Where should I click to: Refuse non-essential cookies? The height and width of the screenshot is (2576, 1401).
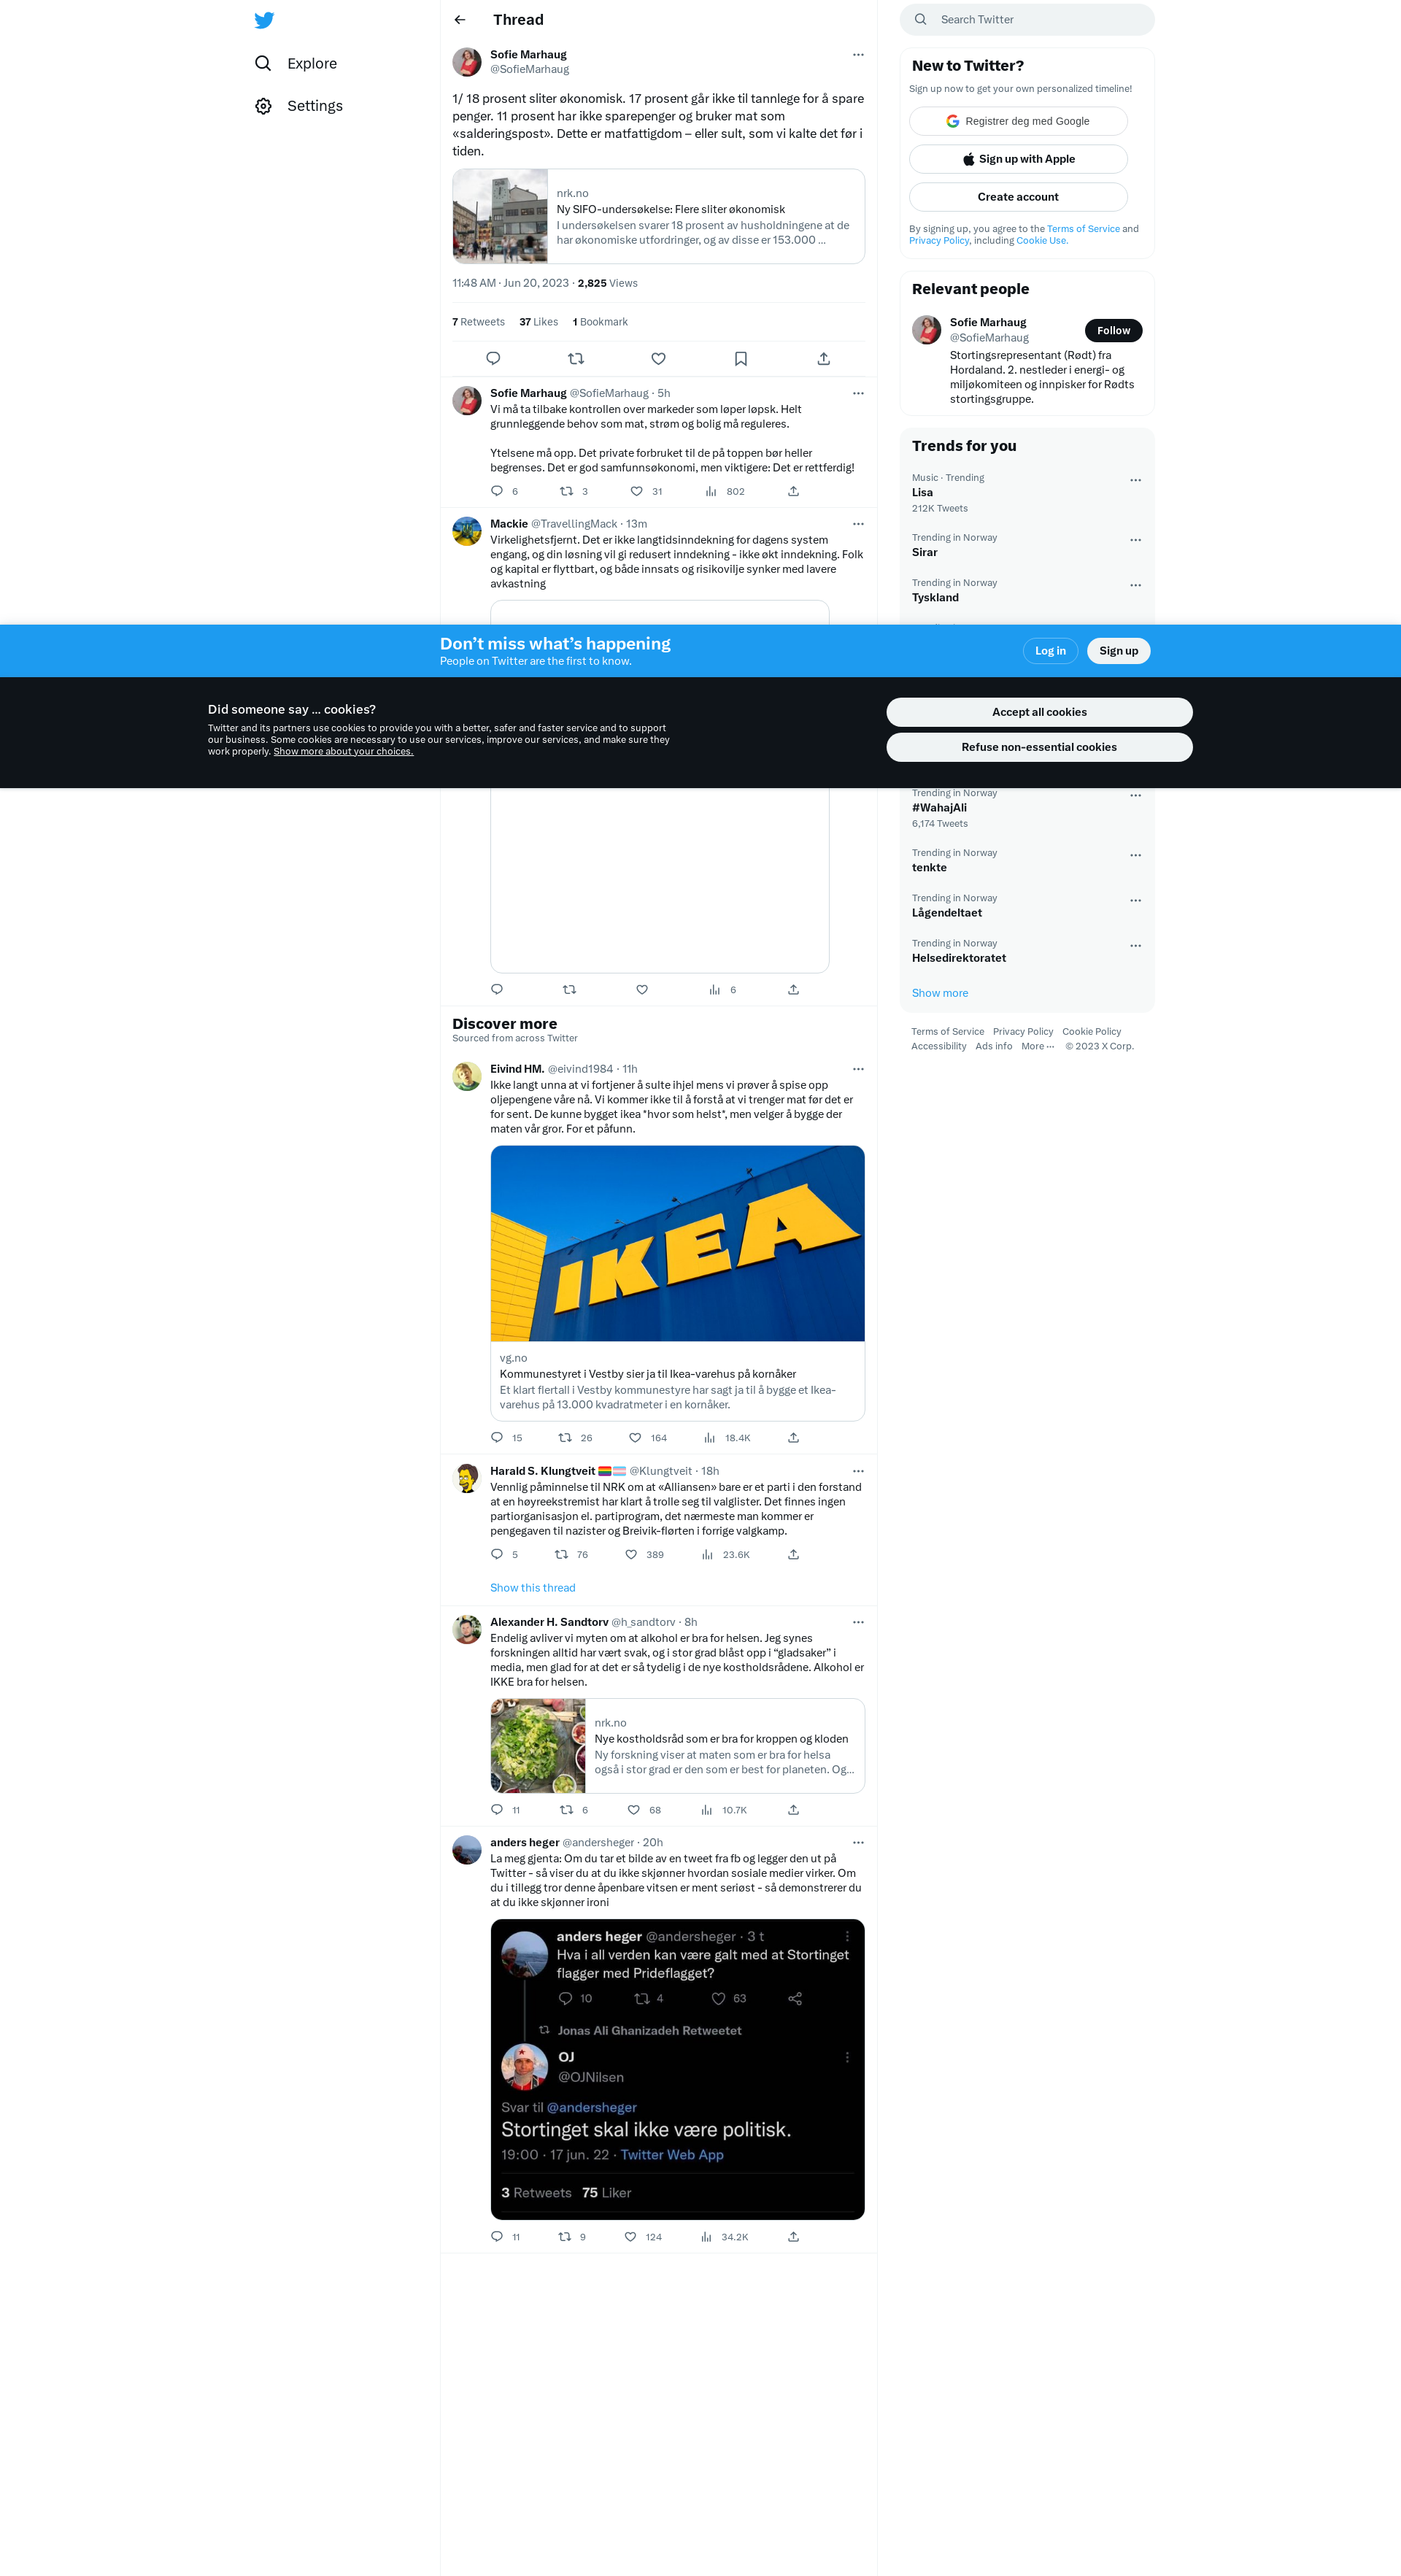pos(1039,747)
